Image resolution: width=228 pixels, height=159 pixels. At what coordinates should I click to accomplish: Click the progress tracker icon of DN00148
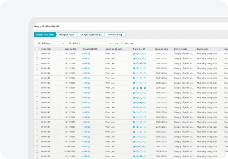(139, 73)
